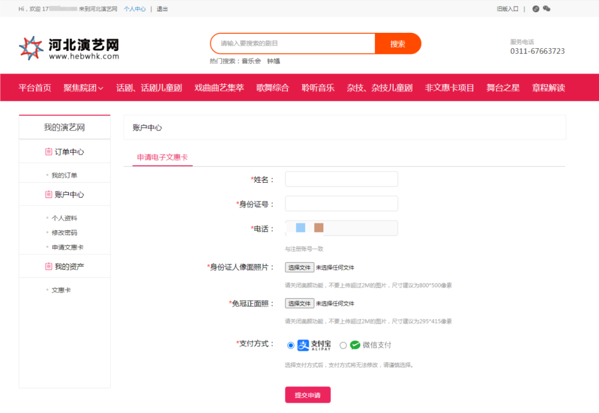This screenshot has width=599, height=413.
Task: Open the 歌舞综合 navigation menu item
Action: (x=273, y=87)
